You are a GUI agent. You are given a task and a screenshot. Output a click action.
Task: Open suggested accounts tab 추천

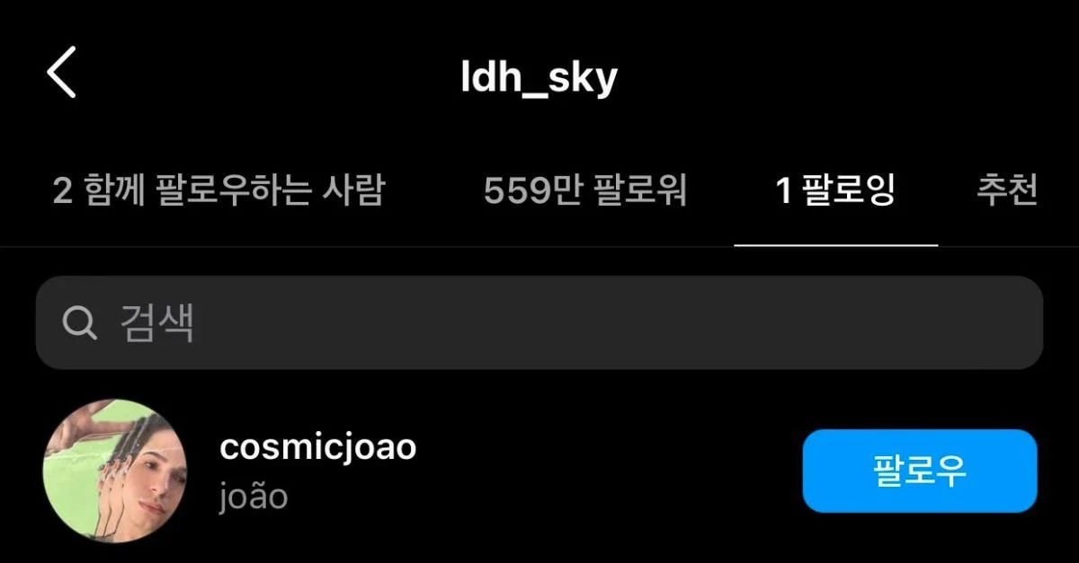pos(1008,190)
